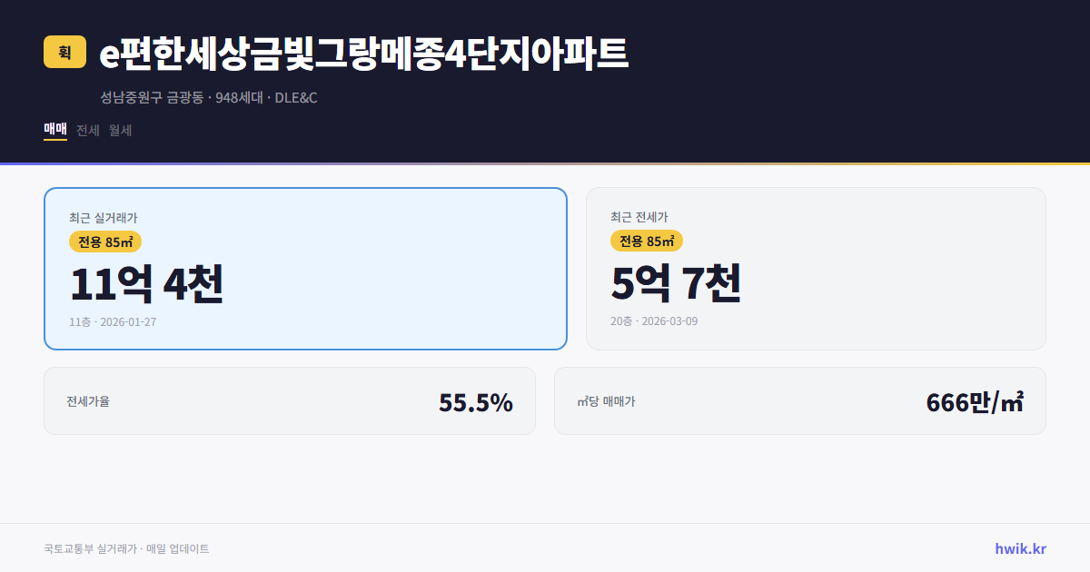Viewport: 1090px width, 572px height.
Task: Switch to the 매매 tab
Action: tap(54, 130)
